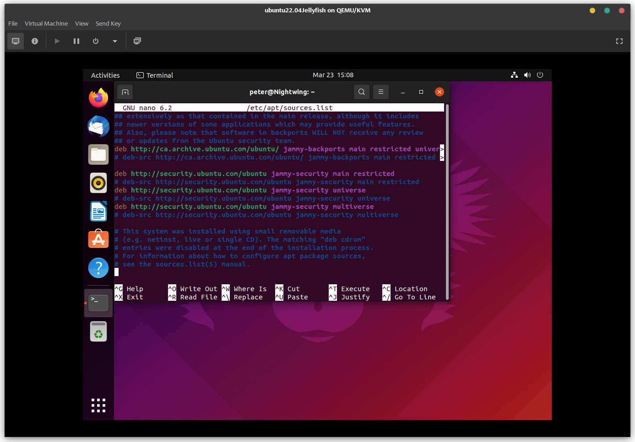Open the system status menu power icon

[540, 75]
